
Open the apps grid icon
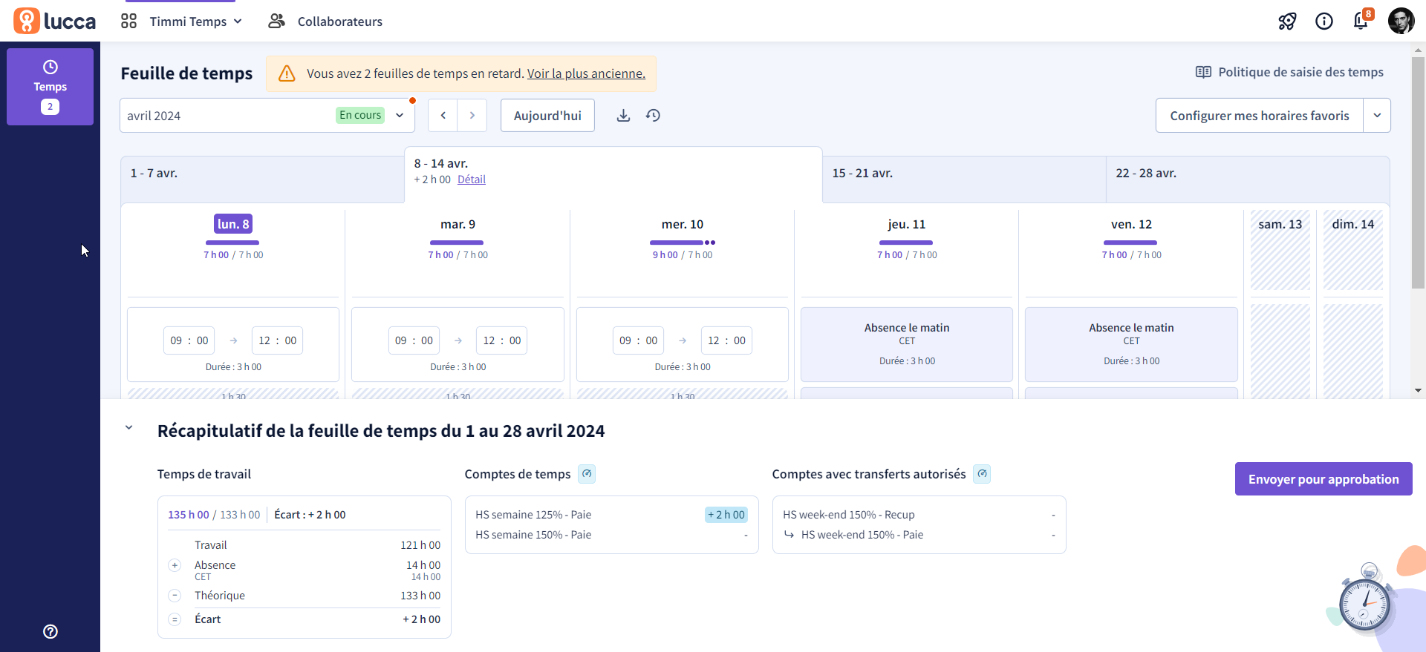point(128,21)
